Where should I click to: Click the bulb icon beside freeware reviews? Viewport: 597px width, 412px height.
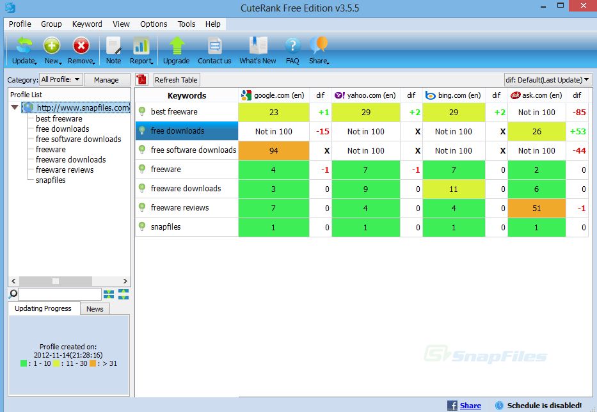click(x=142, y=207)
